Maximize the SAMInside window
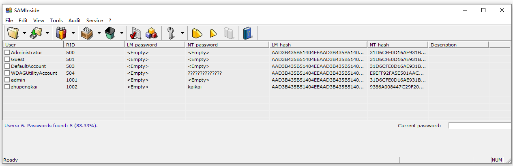Screen dimensions: 513x166 [483, 10]
